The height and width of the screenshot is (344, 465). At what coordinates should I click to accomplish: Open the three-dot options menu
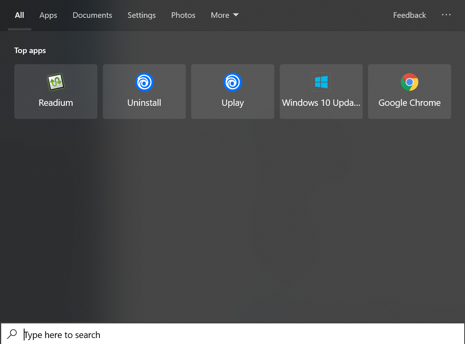pos(446,15)
